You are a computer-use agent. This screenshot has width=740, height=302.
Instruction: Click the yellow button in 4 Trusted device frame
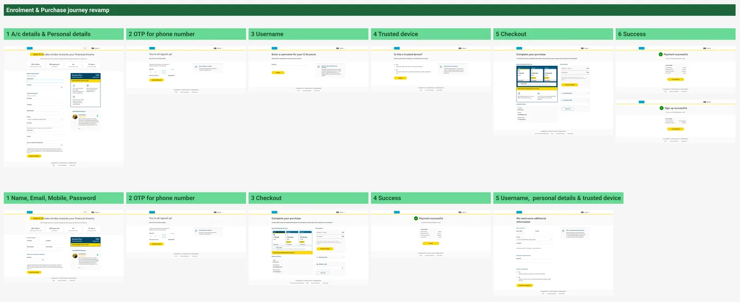(x=401, y=78)
